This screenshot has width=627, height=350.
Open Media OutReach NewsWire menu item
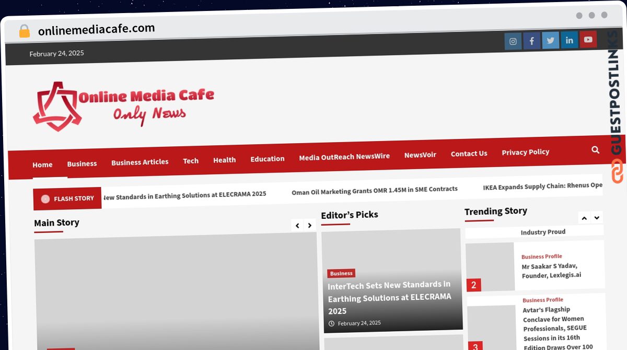(344, 157)
